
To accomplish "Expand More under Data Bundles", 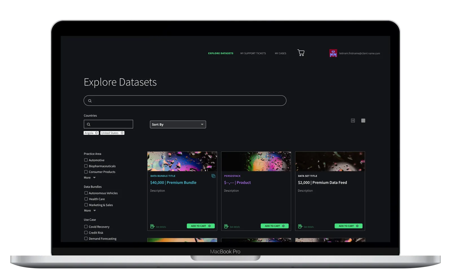I will pos(90,211).
